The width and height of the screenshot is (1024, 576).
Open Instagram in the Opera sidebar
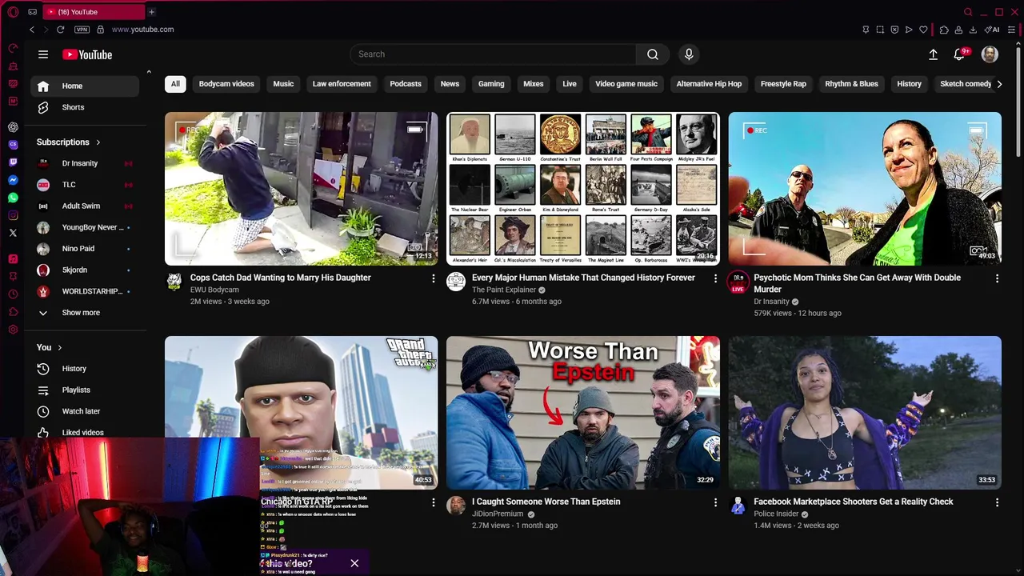pos(13,215)
